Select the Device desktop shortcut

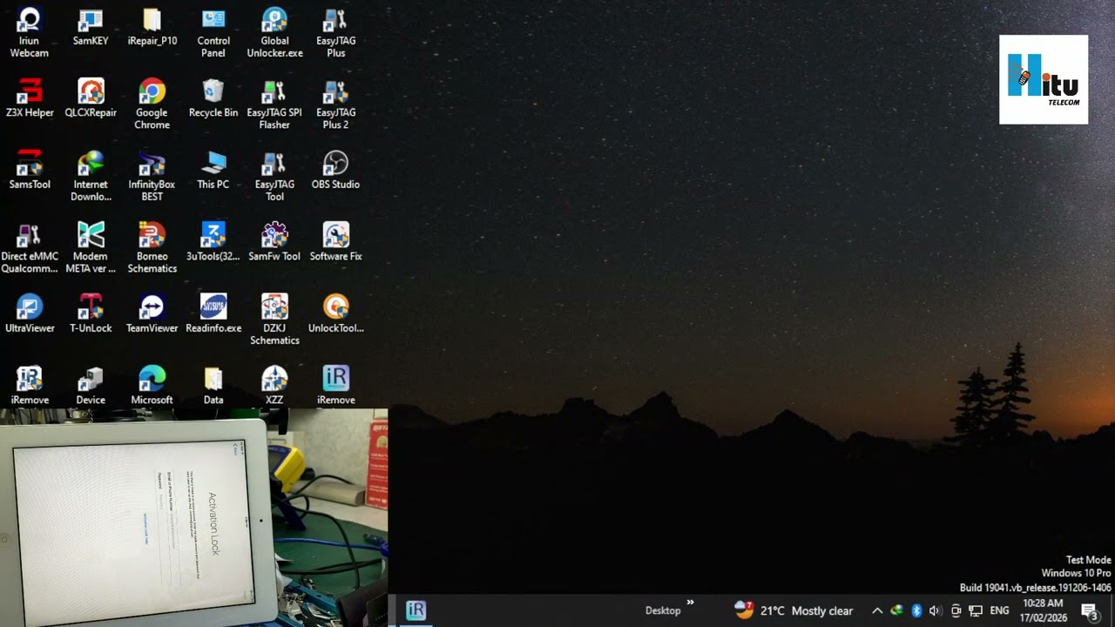91,386
